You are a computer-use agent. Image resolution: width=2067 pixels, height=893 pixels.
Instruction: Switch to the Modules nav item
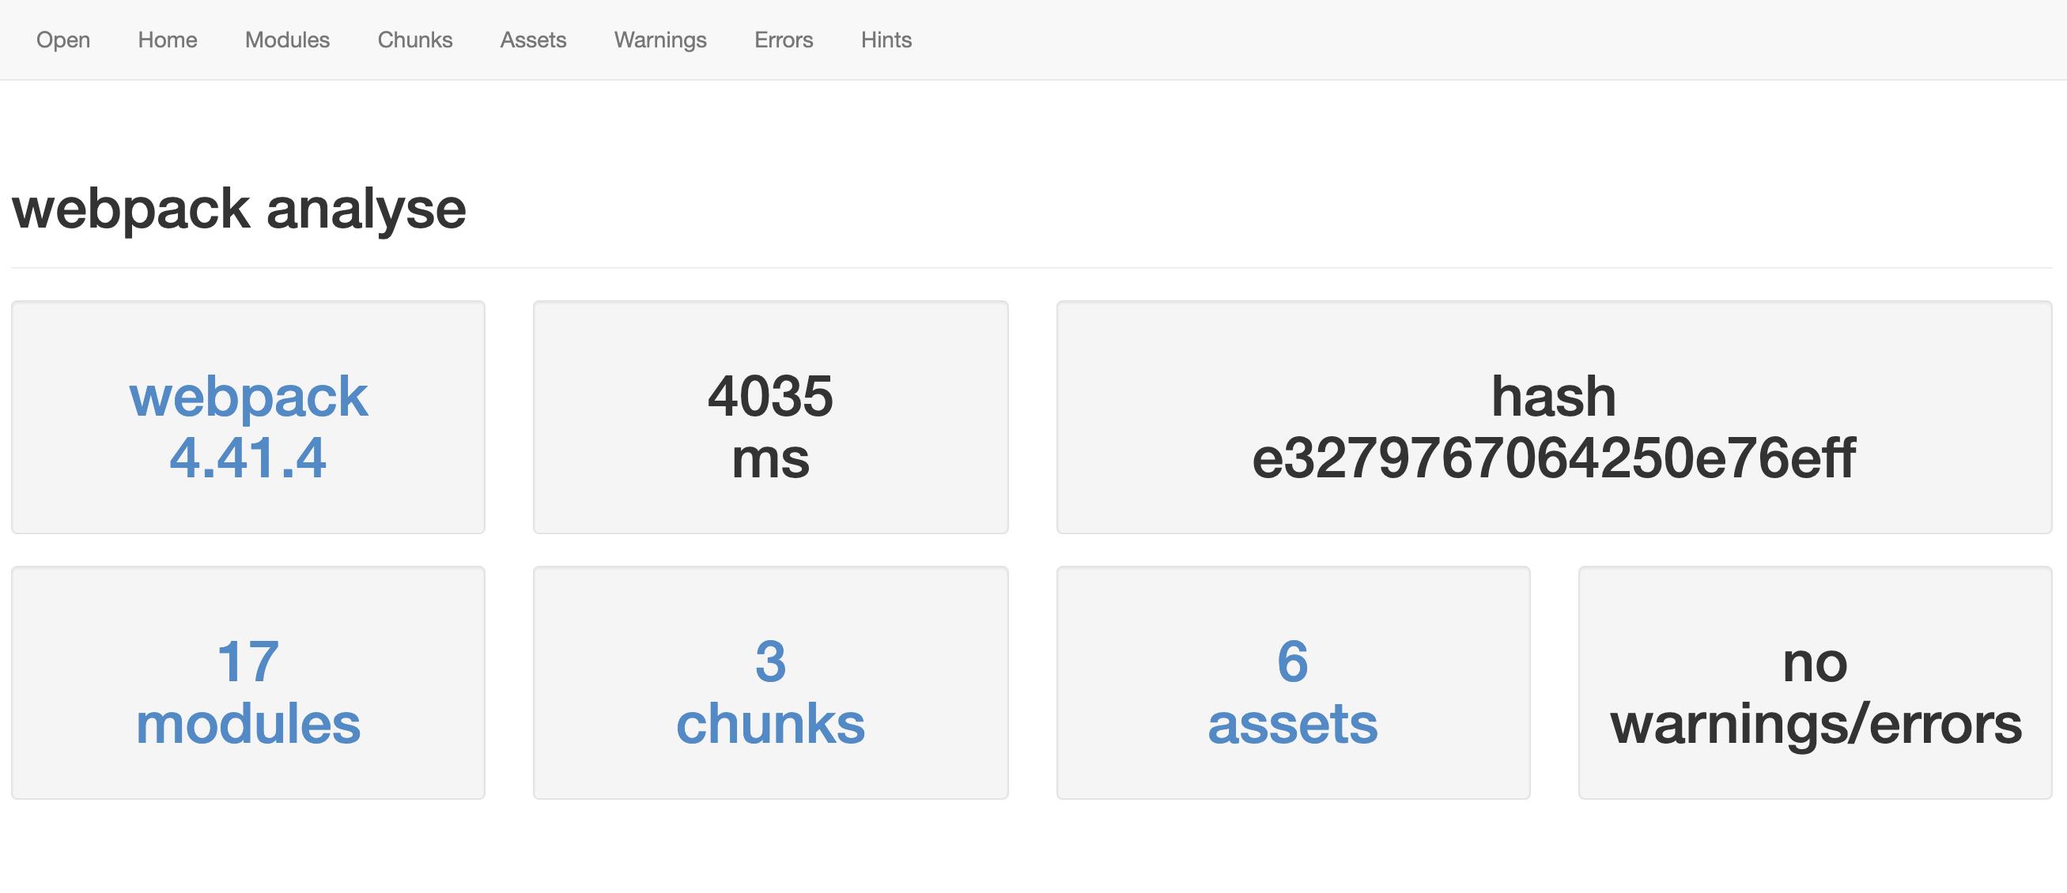coord(287,40)
